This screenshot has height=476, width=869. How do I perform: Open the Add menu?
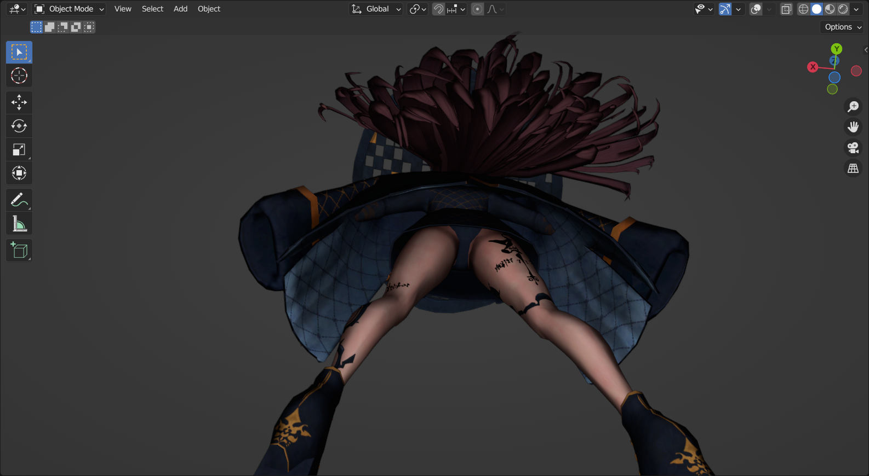pos(180,9)
